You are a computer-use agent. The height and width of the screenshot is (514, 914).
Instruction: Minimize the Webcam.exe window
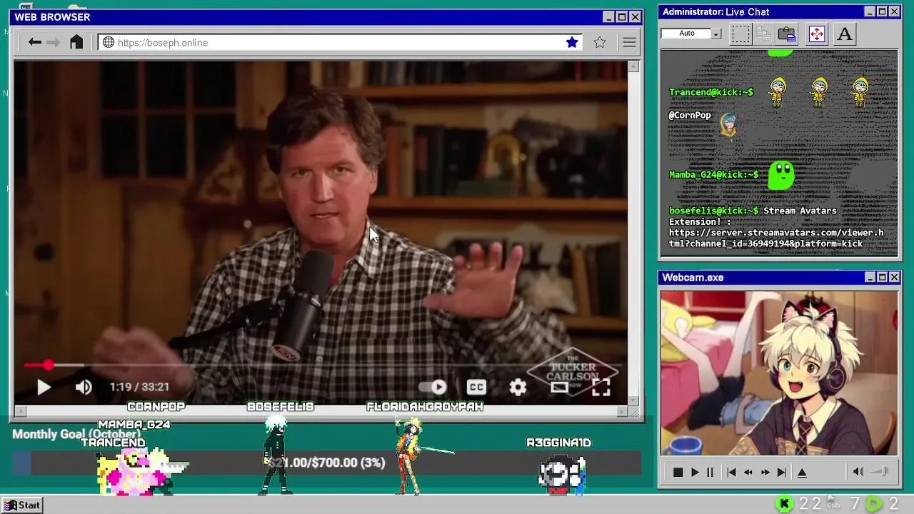870,278
